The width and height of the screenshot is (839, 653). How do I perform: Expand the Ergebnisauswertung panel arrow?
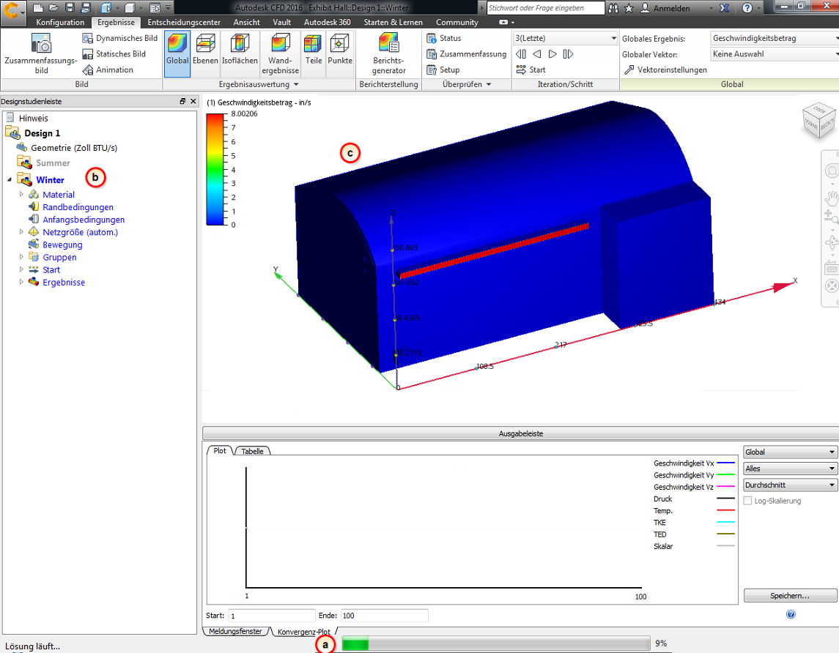click(296, 84)
